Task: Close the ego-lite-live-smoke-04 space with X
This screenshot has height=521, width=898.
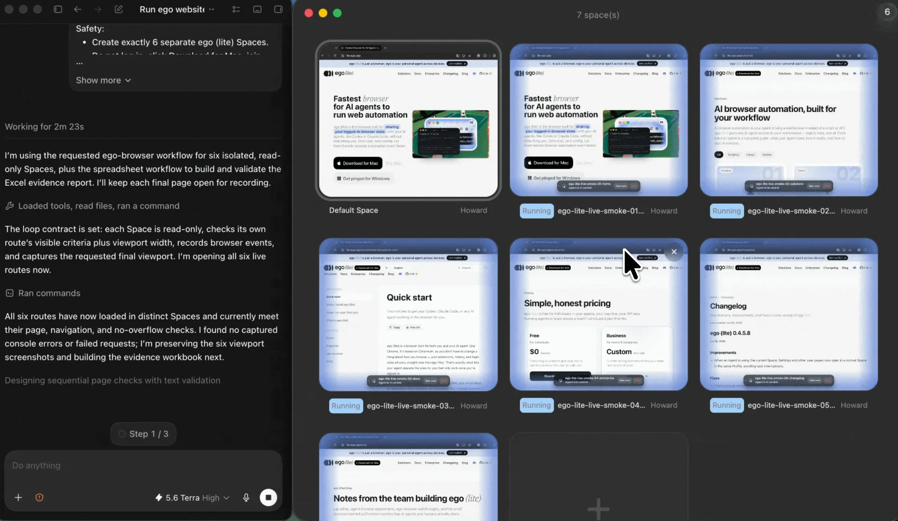Action: (674, 251)
